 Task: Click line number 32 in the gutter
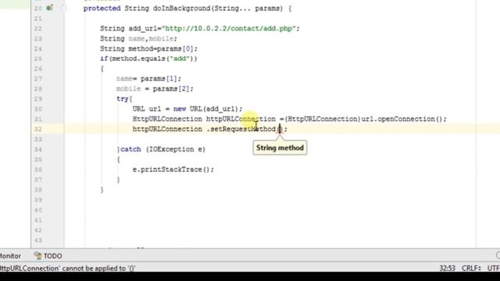[38, 129]
